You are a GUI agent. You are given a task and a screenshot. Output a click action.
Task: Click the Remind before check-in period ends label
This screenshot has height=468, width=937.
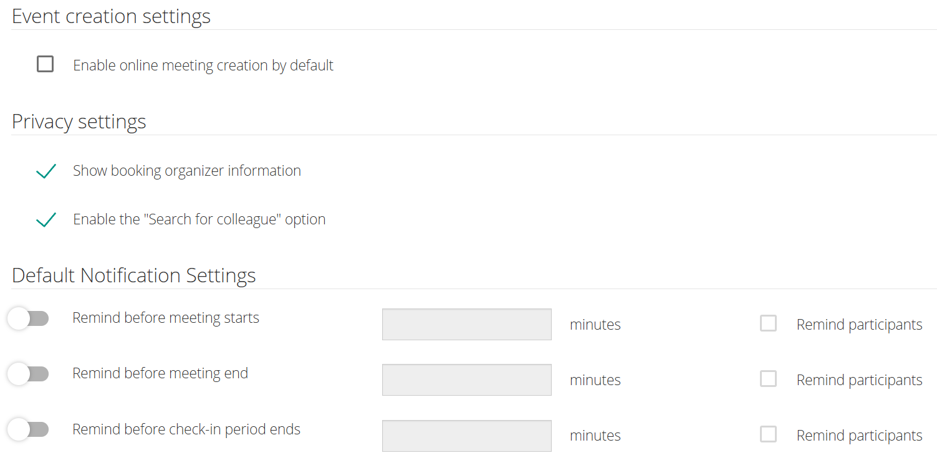[186, 429]
